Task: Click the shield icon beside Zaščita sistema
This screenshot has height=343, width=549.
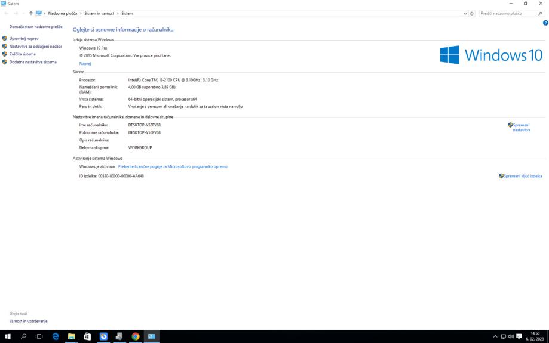Action: (x=5, y=54)
